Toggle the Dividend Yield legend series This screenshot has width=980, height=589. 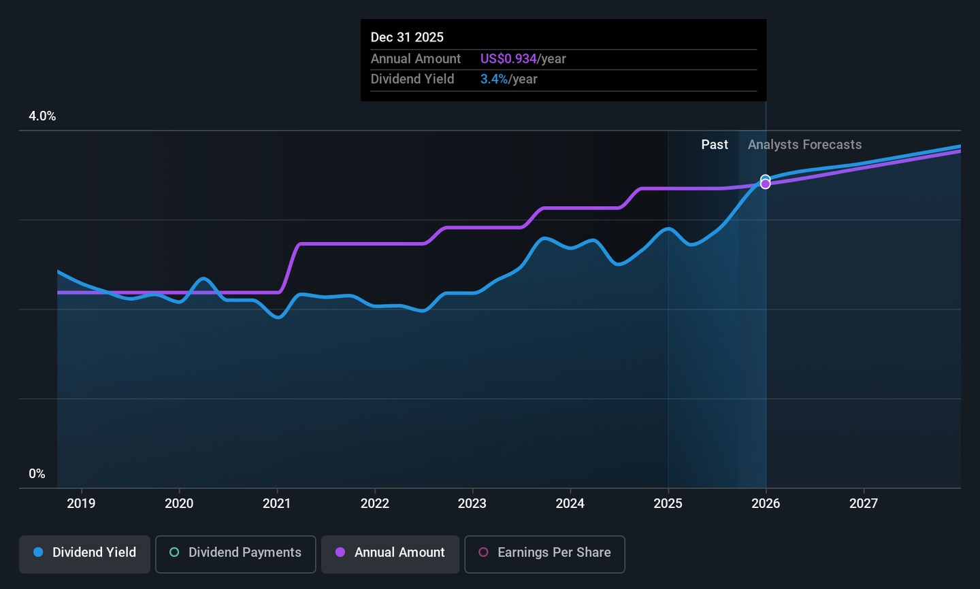85,554
